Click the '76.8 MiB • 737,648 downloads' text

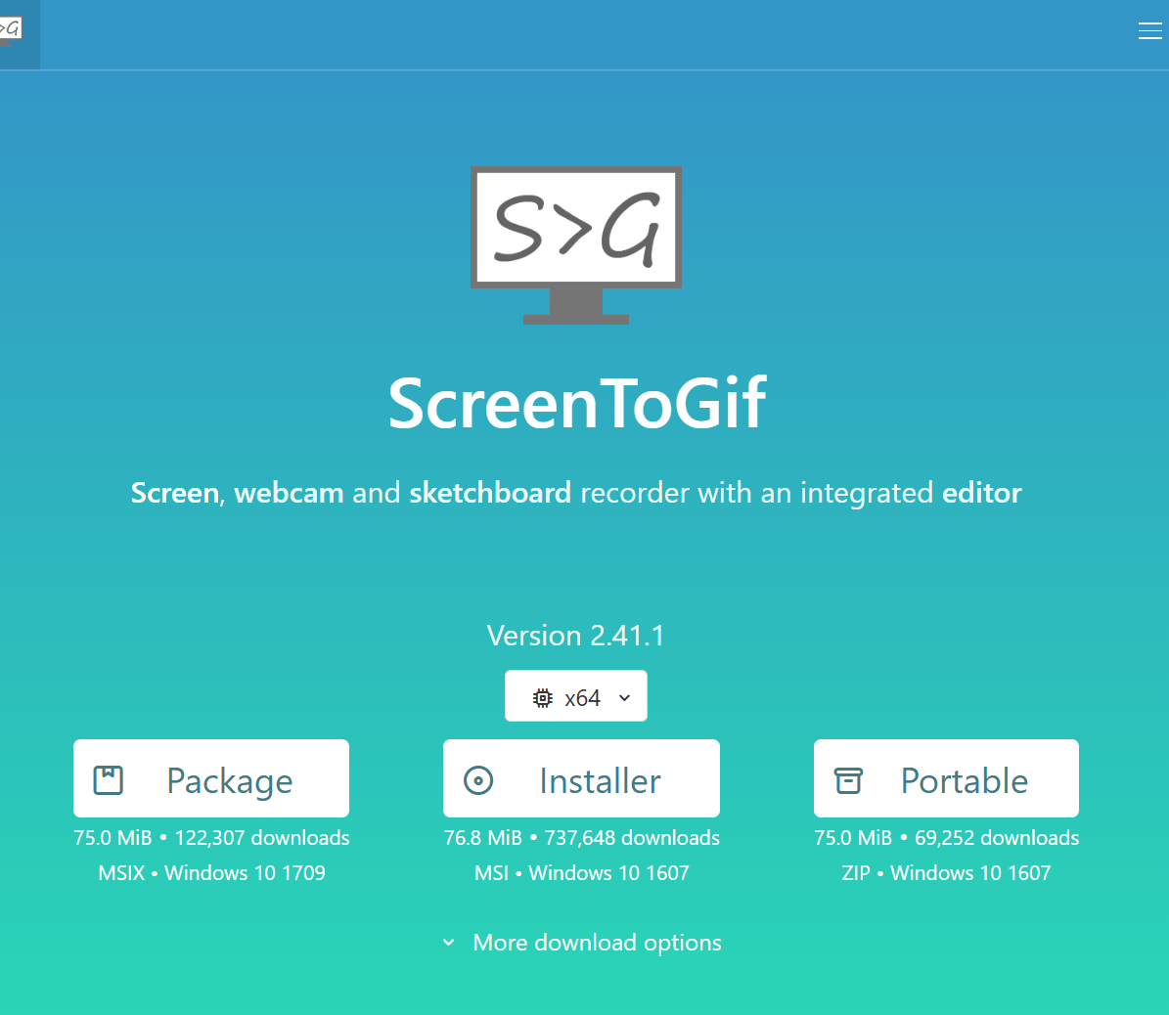tap(581, 838)
